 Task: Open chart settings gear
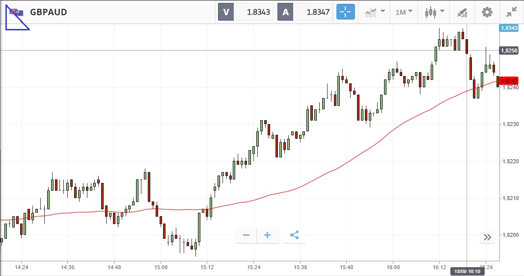pos(487,12)
